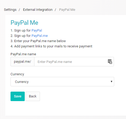126x119 pixels.
Task: Open the PayPal sign up link
Action: 37,31
